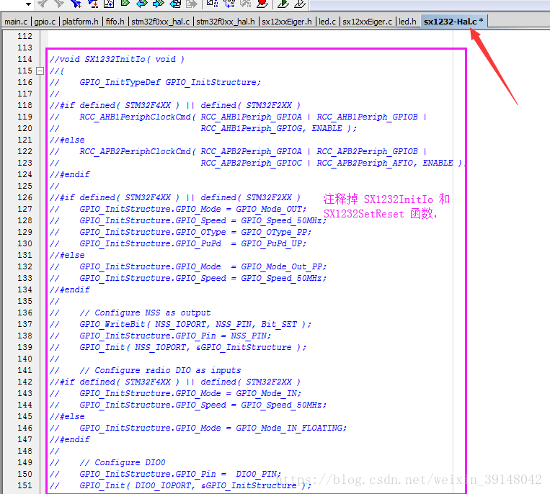
Task: Click the document icon next to bookmarks
Action: pos(109,4)
